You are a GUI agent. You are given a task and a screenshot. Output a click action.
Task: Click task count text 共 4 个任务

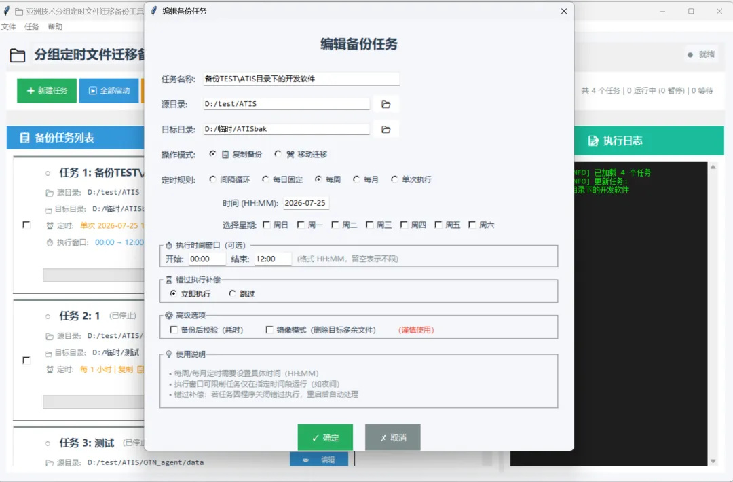click(x=600, y=91)
